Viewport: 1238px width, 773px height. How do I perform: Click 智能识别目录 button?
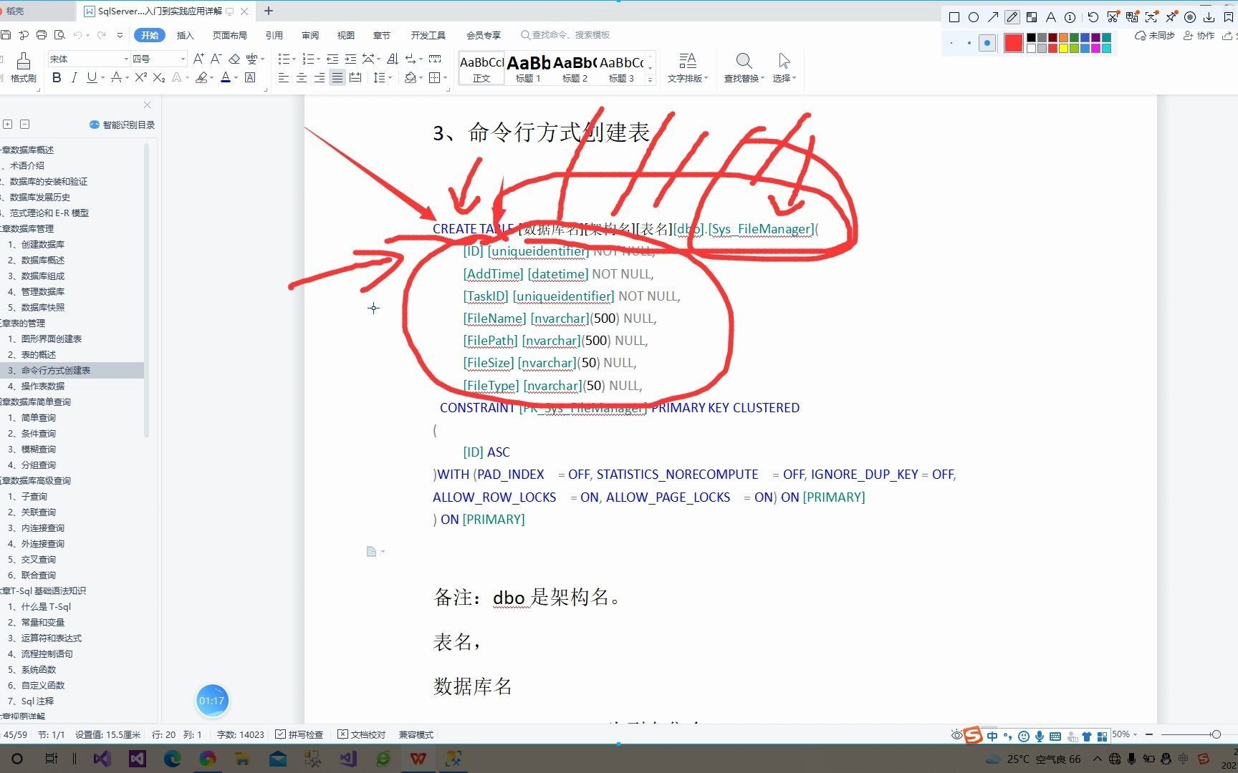122,125
